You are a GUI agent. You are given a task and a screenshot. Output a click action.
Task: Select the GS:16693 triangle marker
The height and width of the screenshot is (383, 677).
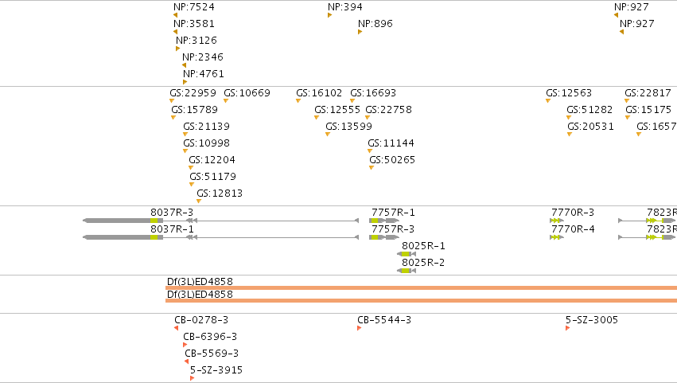(x=352, y=100)
